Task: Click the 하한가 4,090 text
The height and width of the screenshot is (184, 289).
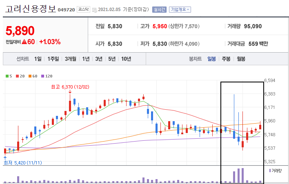Action: click(x=184, y=44)
